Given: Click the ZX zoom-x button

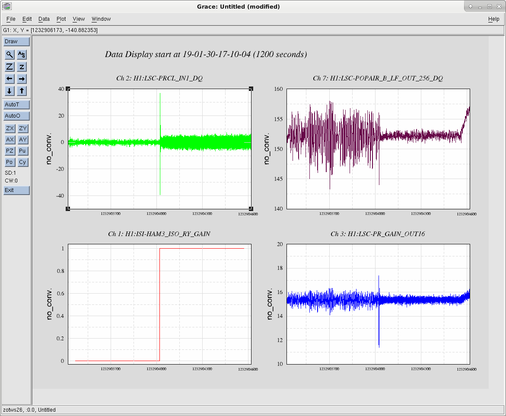Looking at the screenshot, I should point(10,128).
